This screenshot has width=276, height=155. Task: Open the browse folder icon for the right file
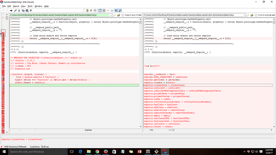click(252, 15)
